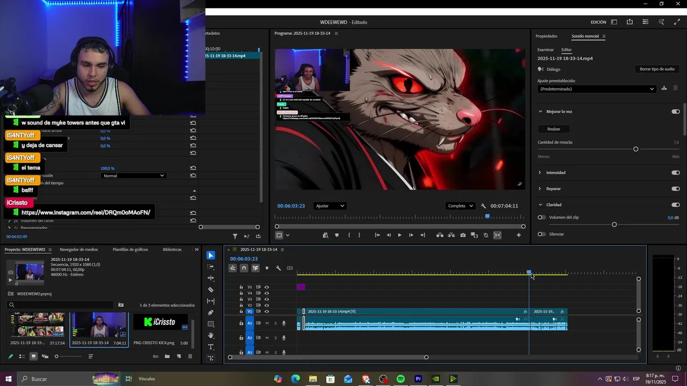The height and width of the screenshot is (386, 687).
Task: Play the program monitor video
Action: pos(399,235)
